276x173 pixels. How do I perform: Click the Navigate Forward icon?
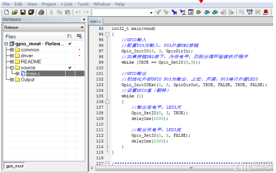click(x=231, y=12)
